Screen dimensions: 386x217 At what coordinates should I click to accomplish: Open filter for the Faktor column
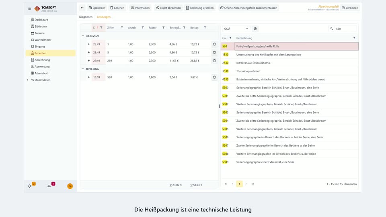[164, 28]
